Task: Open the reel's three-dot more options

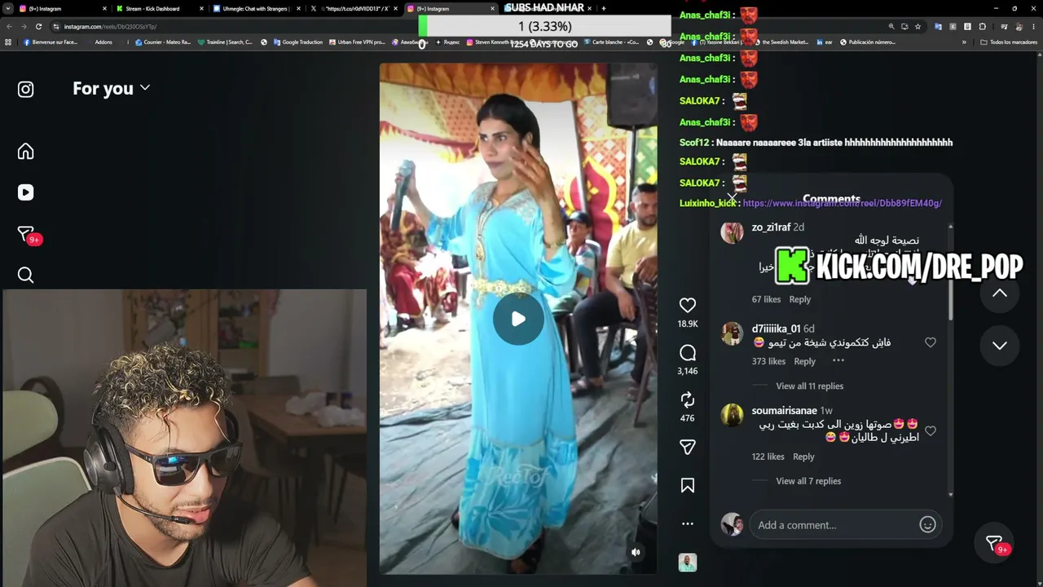Action: (688, 524)
